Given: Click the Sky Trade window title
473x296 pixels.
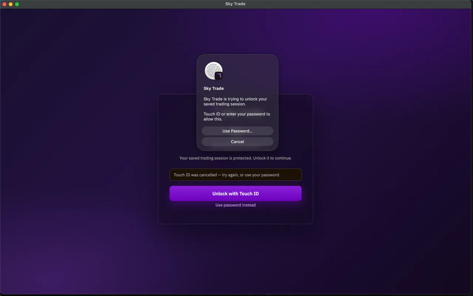Looking at the screenshot, I should pyautogui.click(x=235, y=4).
